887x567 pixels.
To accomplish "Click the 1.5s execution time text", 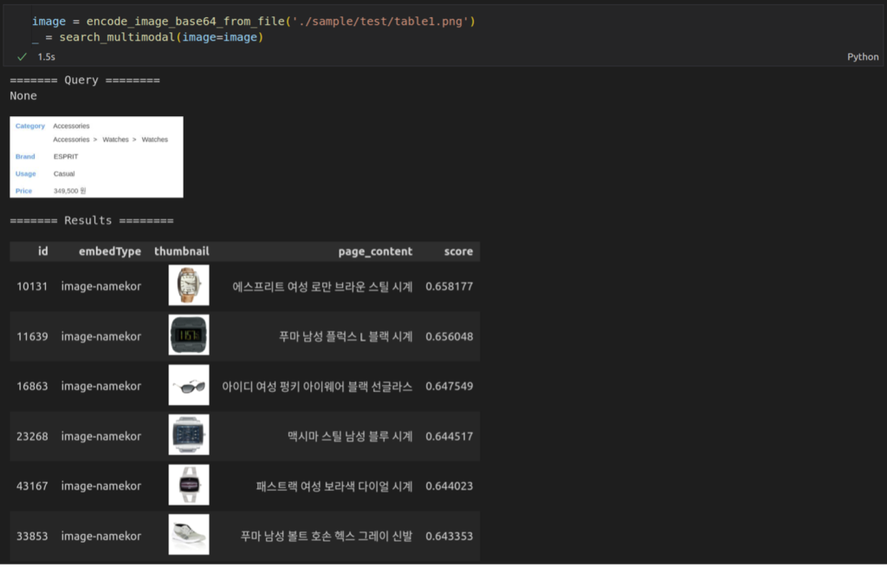I will pos(47,56).
